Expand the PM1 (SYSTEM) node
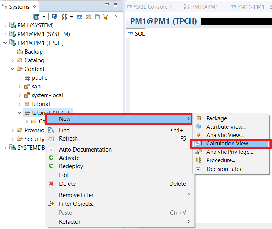Viewport: 272px width, 229px height. 5,25
